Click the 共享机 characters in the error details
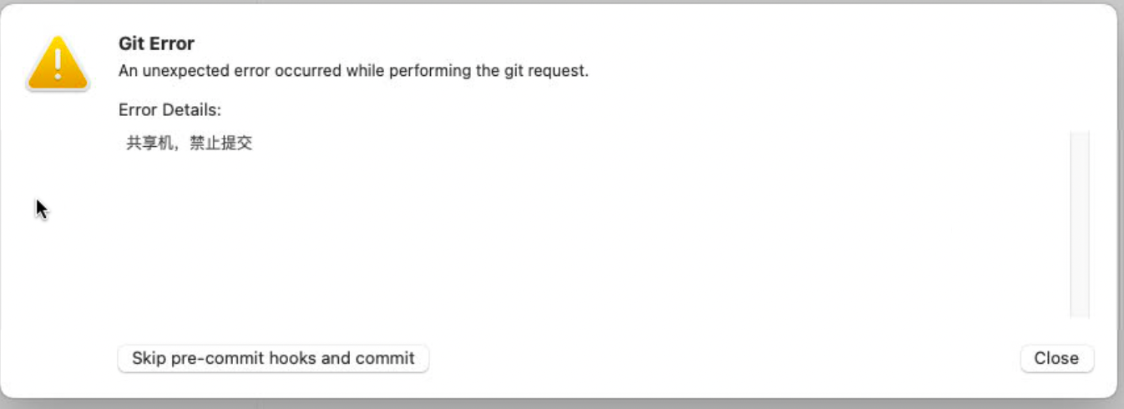 (149, 144)
